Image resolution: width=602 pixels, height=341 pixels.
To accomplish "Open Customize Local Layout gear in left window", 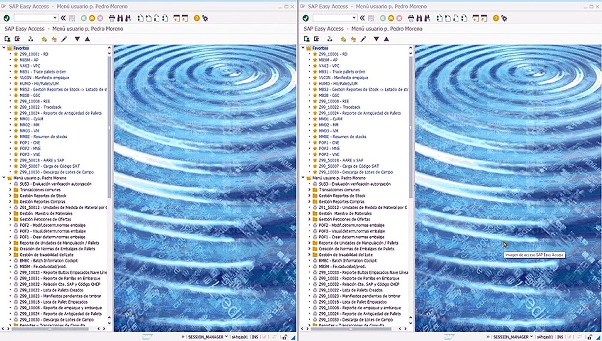I will 204,18.
